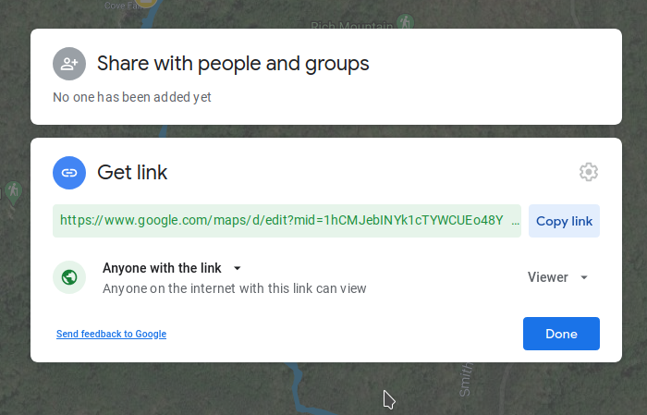Click the blue river on the map below the dialog
Image resolution: width=647 pixels, height=415 pixels.
[x=297, y=388]
